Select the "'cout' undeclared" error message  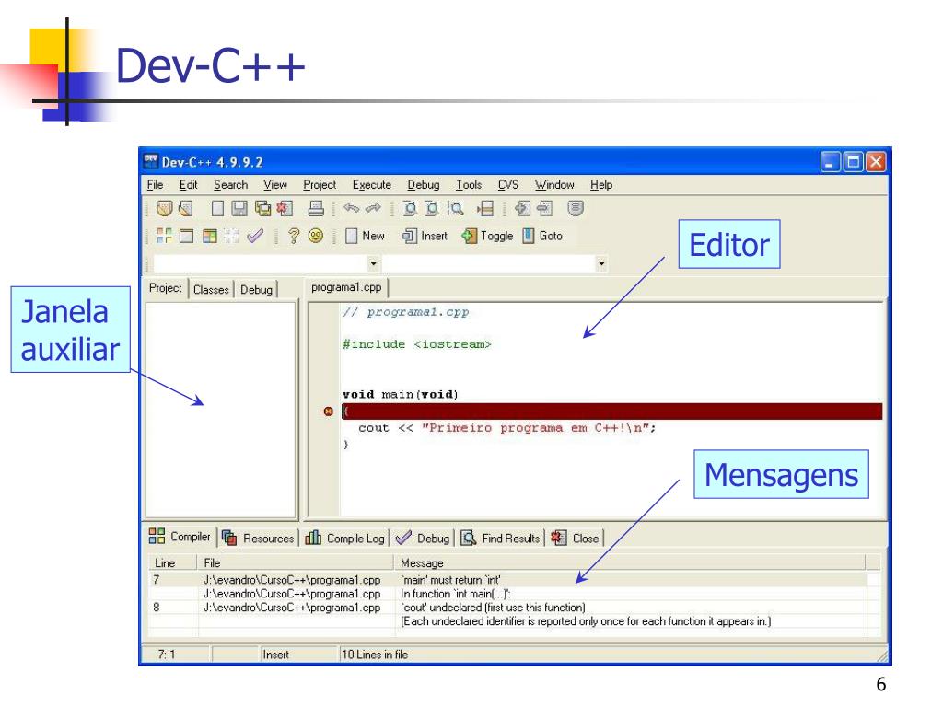pyautogui.click(x=493, y=608)
